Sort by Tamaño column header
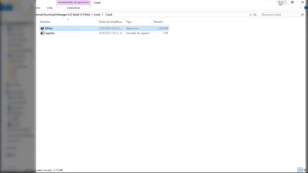The image size is (308, 173). pyautogui.click(x=158, y=22)
